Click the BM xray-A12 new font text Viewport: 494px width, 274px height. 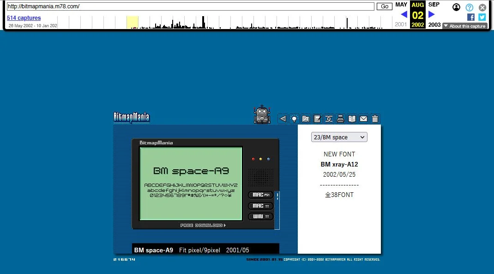tap(339, 164)
